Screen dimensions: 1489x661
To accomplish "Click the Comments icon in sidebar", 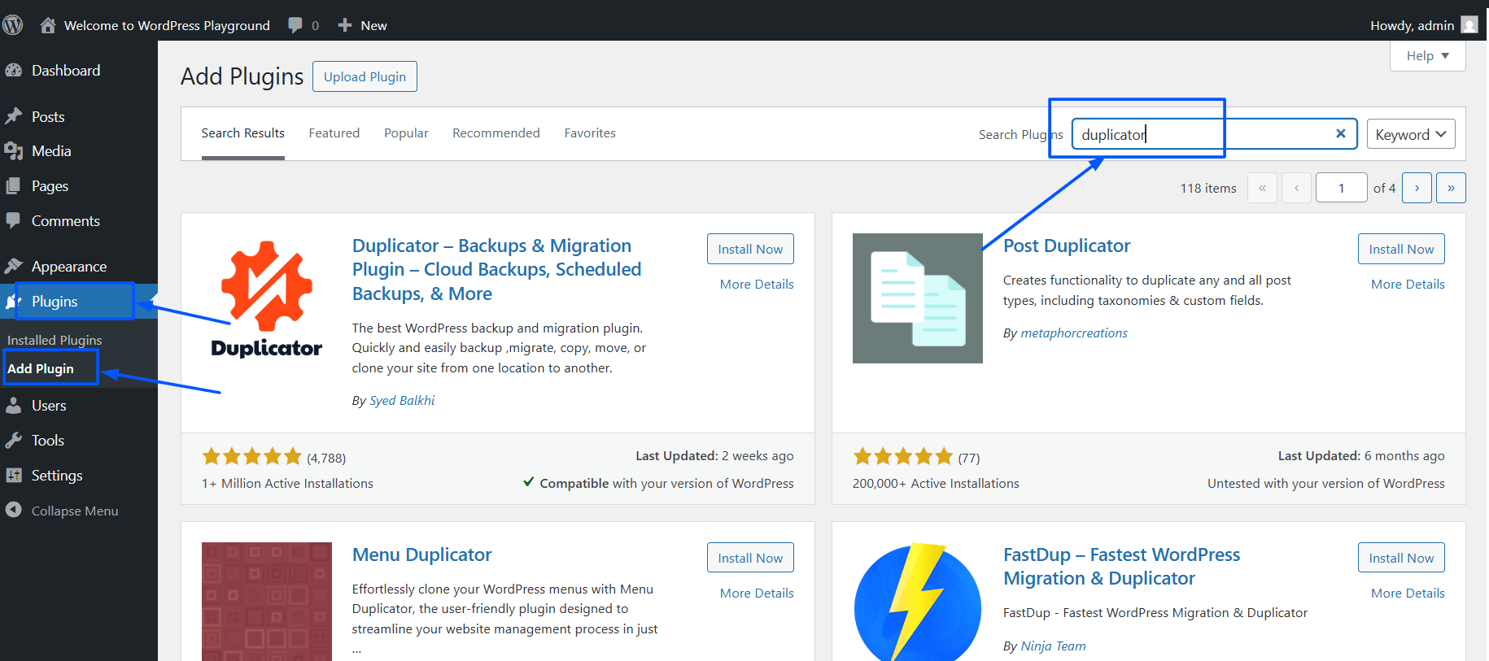I will point(14,220).
